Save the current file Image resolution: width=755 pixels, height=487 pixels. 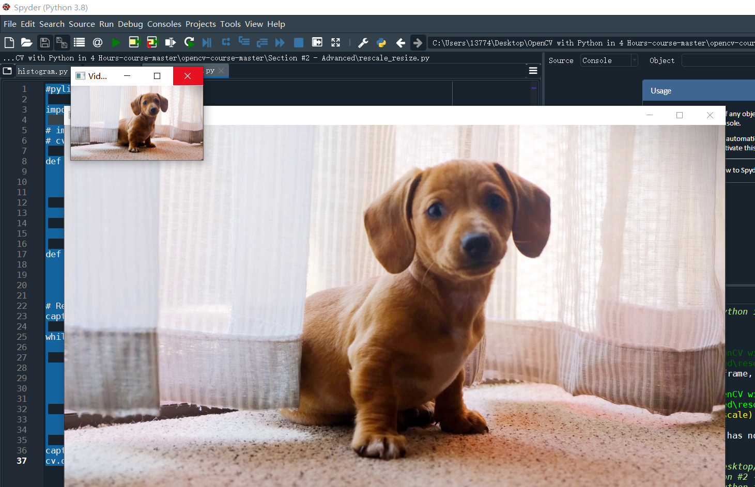click(45, 42)
